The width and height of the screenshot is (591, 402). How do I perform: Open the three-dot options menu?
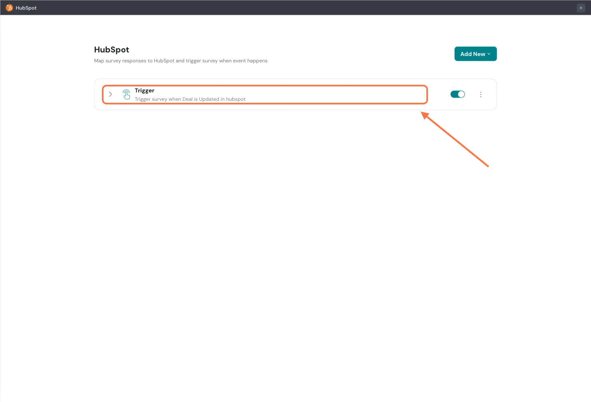click(x=481, y=94)
